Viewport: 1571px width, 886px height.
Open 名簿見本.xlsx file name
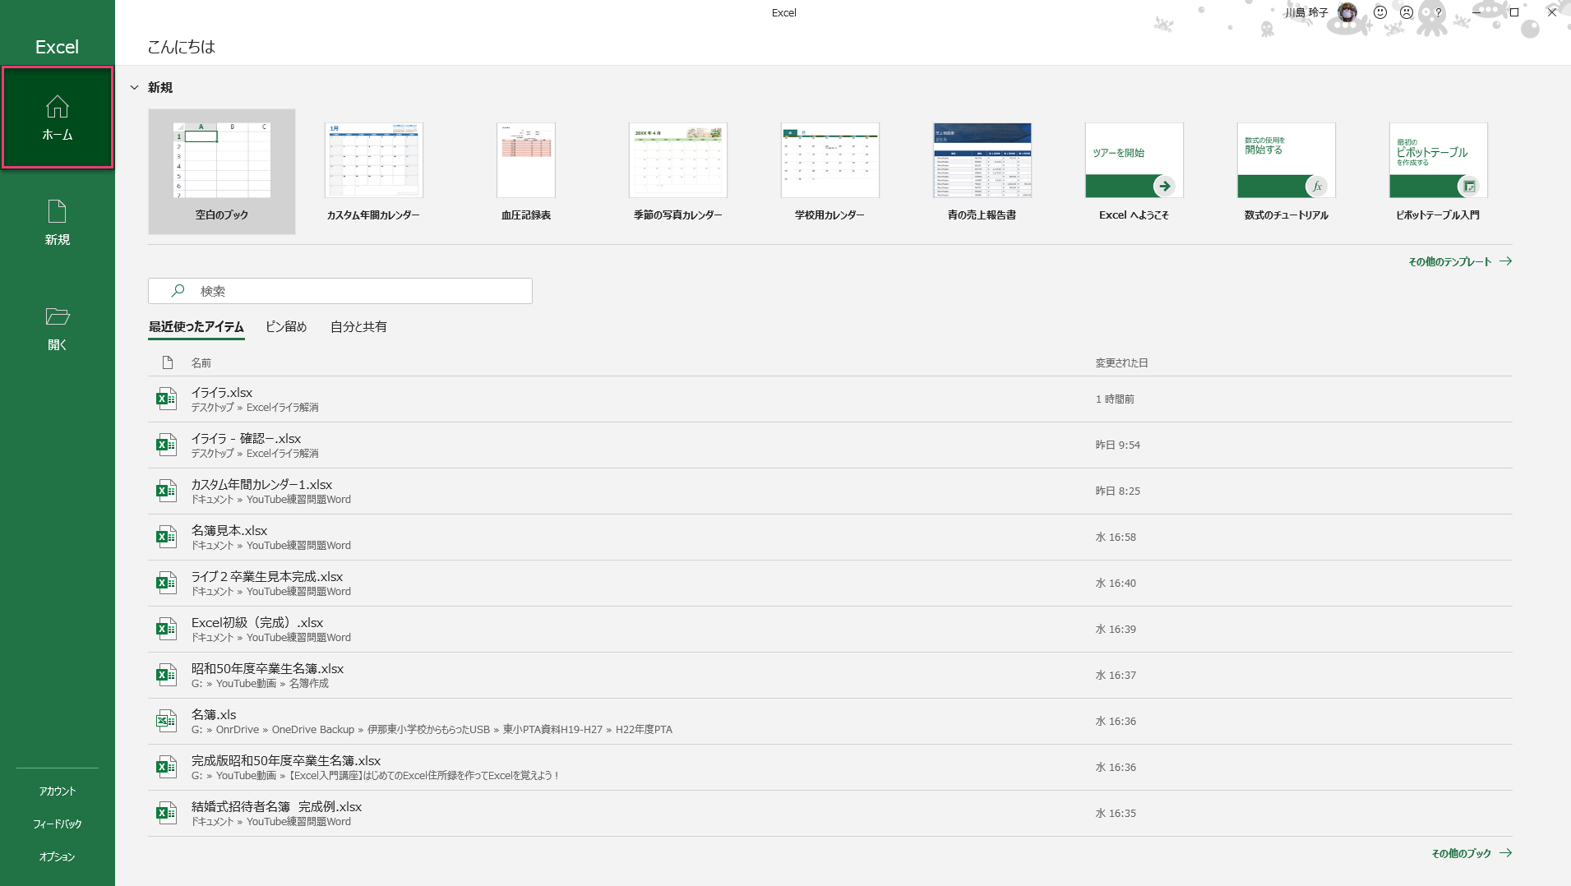coord(229,530)
